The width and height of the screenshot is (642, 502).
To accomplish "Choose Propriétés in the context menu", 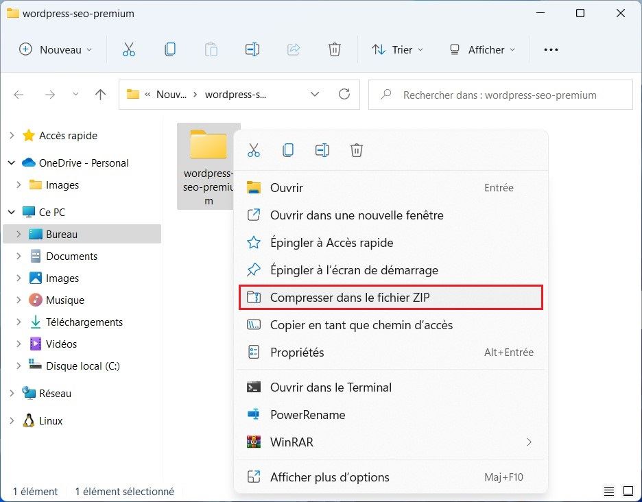I will pyautogui.click(x=390, y=352).
